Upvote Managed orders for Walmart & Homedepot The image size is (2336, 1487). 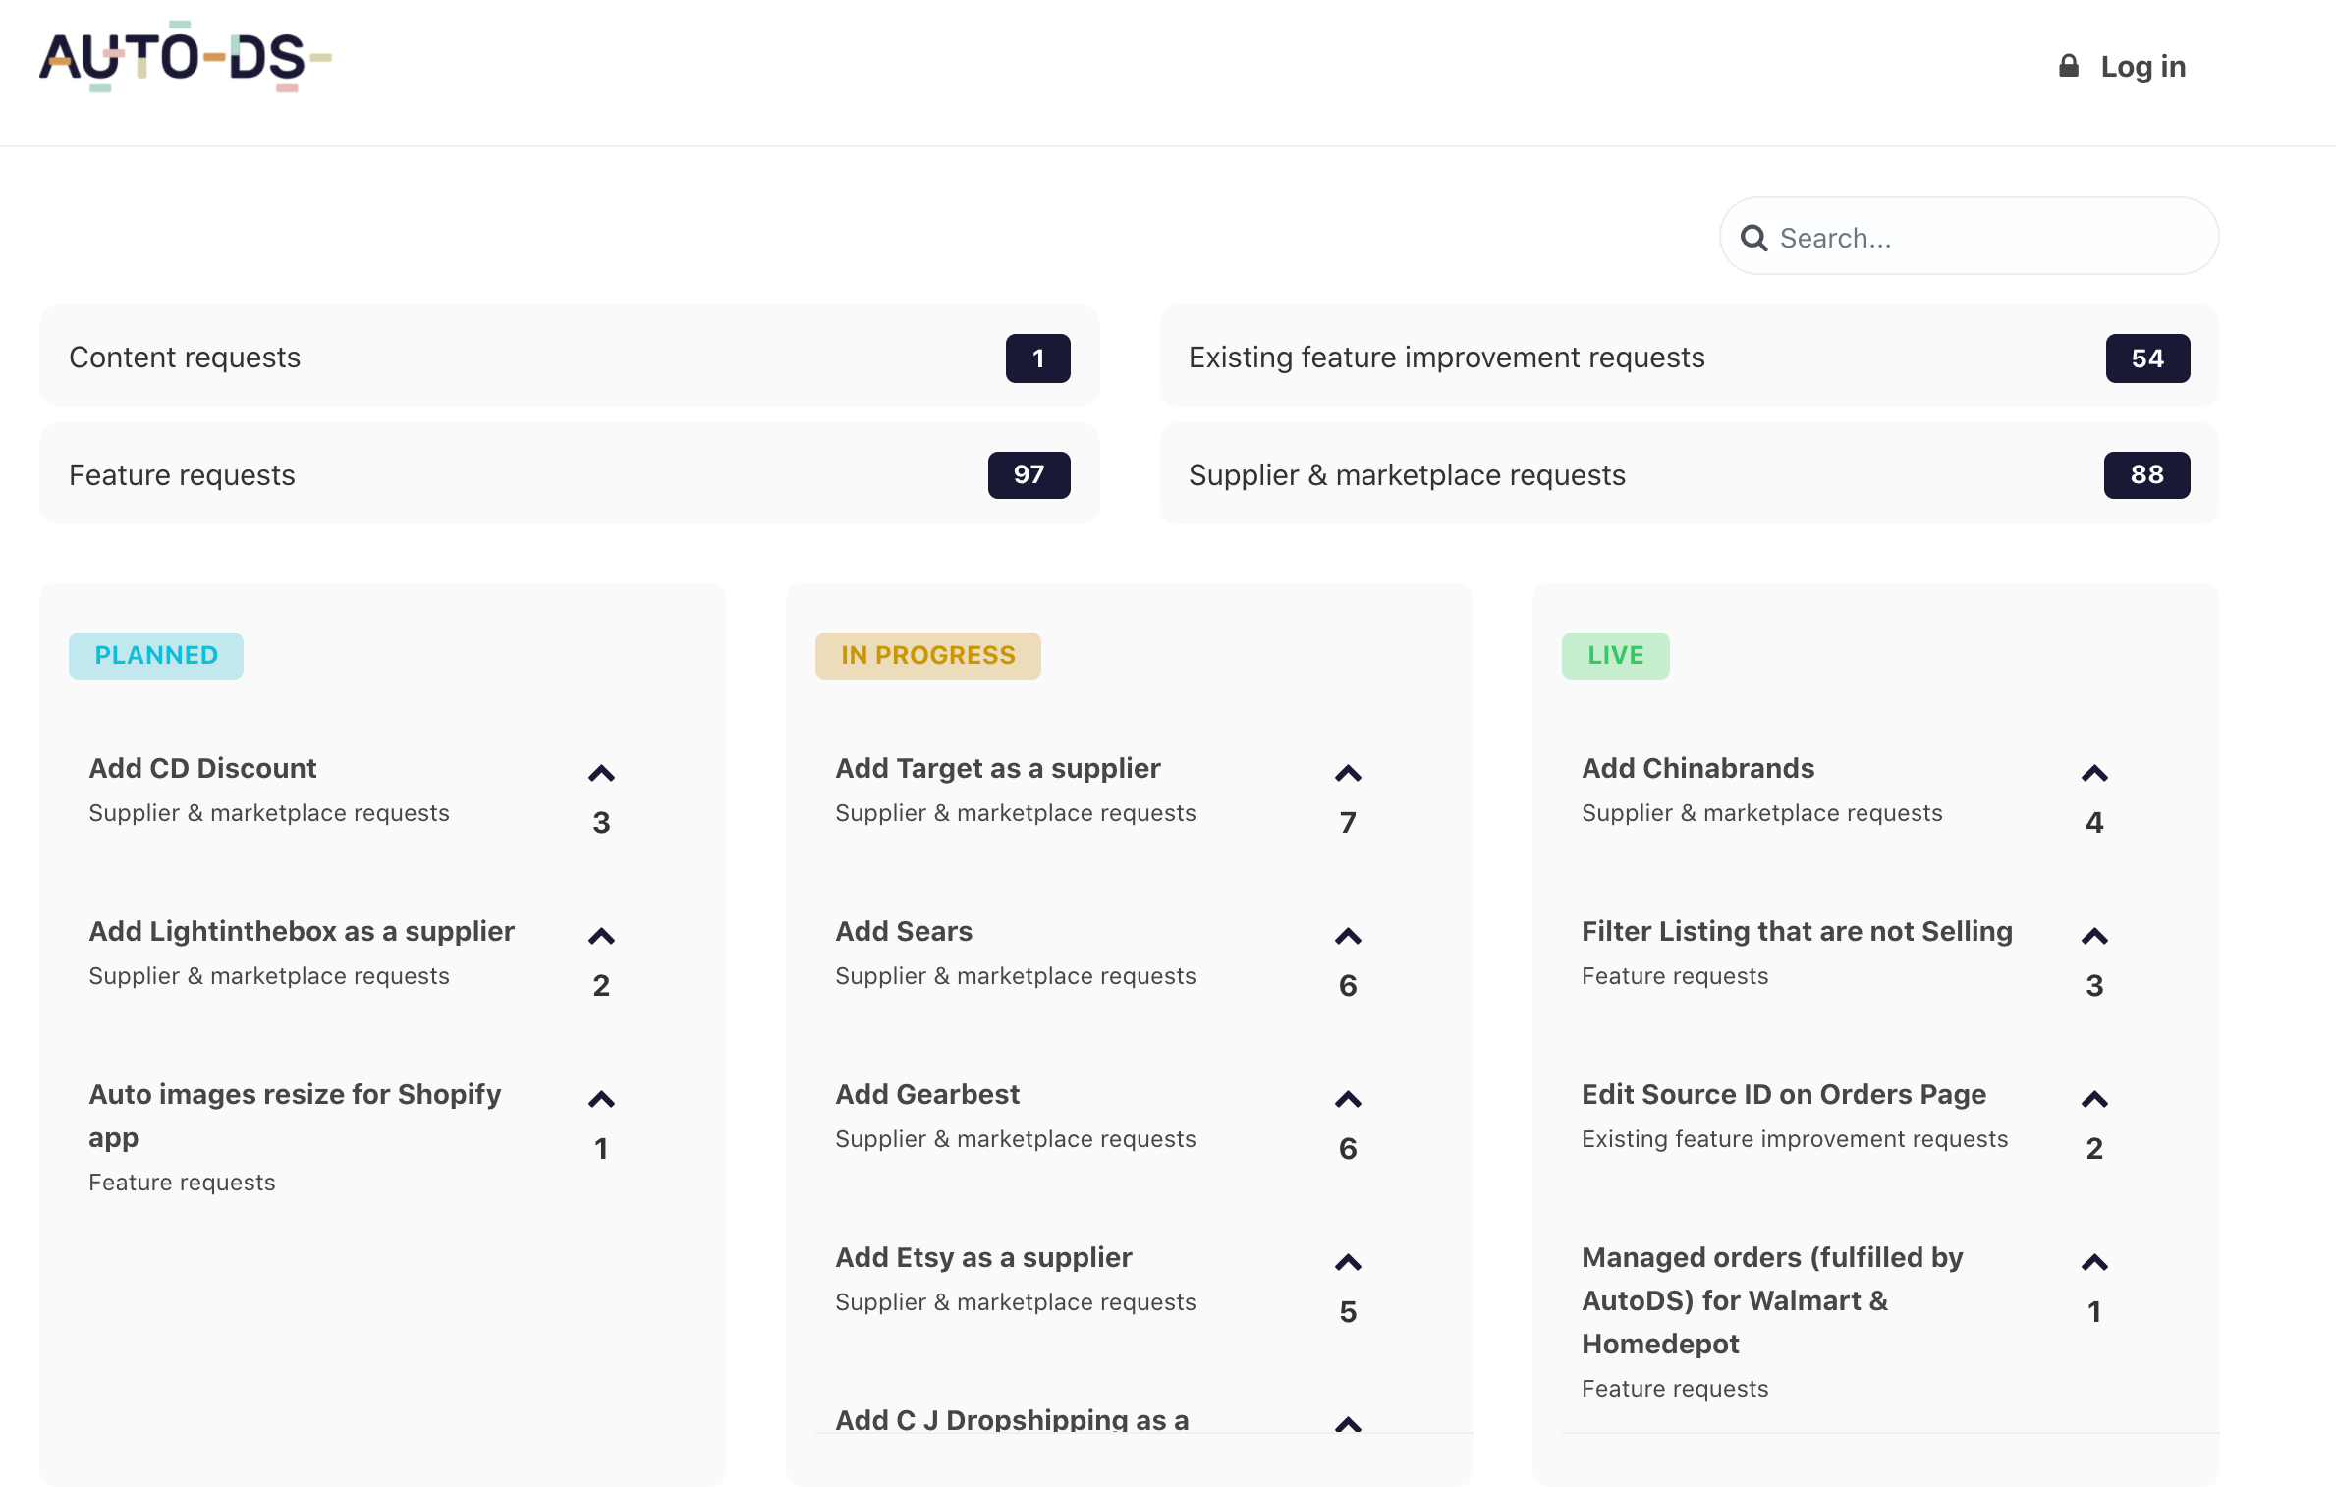(x=2094, y=1263)
